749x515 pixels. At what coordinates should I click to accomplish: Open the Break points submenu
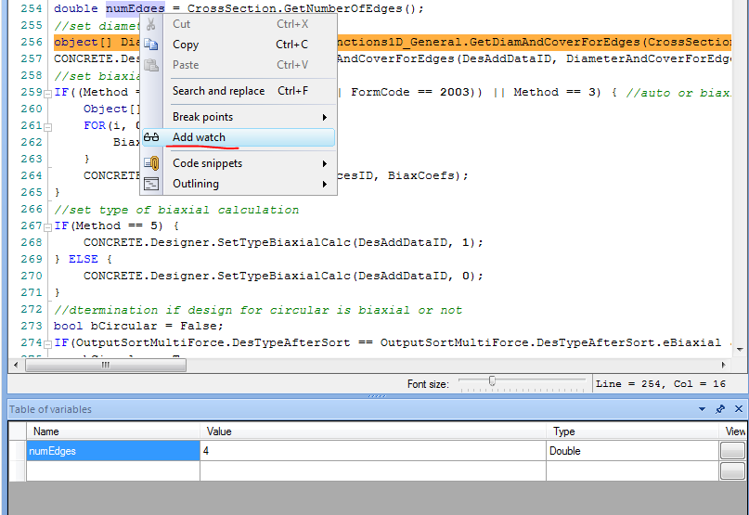239,117
